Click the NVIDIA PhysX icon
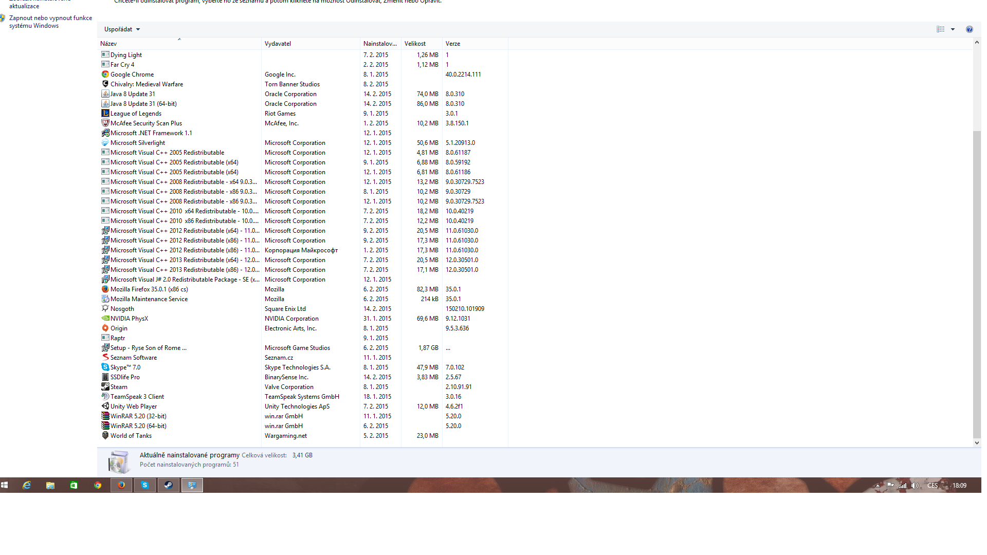987x555 pixels. point(105,319)
